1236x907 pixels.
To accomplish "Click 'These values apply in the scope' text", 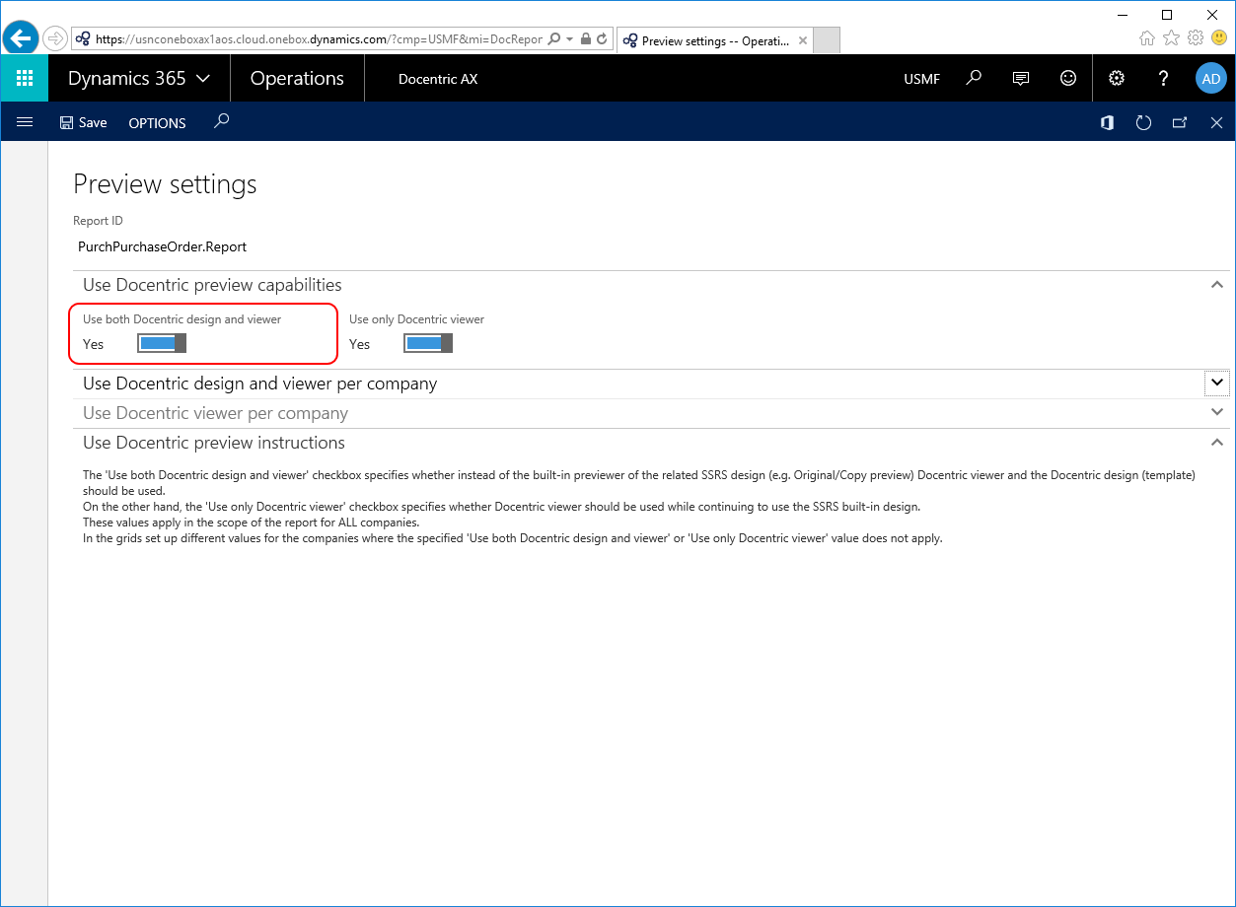I will click(252, 523).
